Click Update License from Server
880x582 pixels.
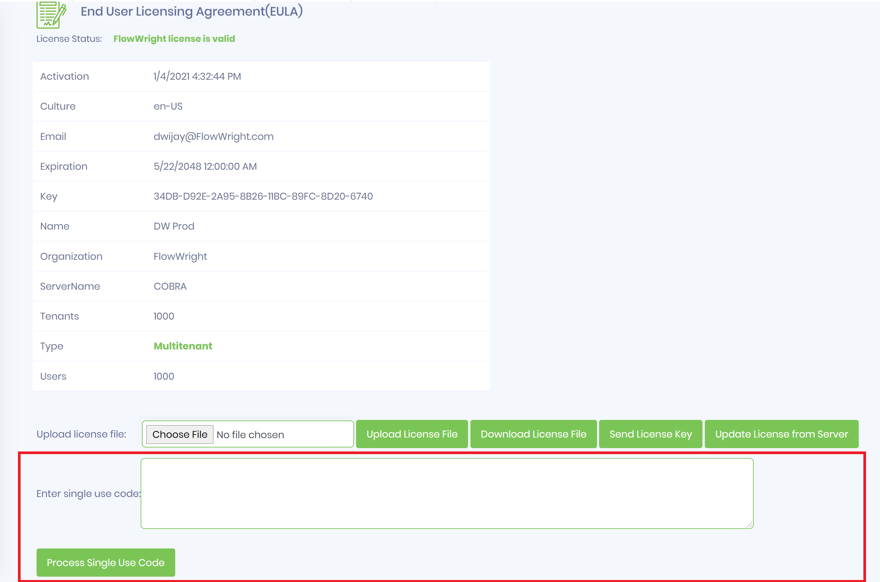pos(781,434)
